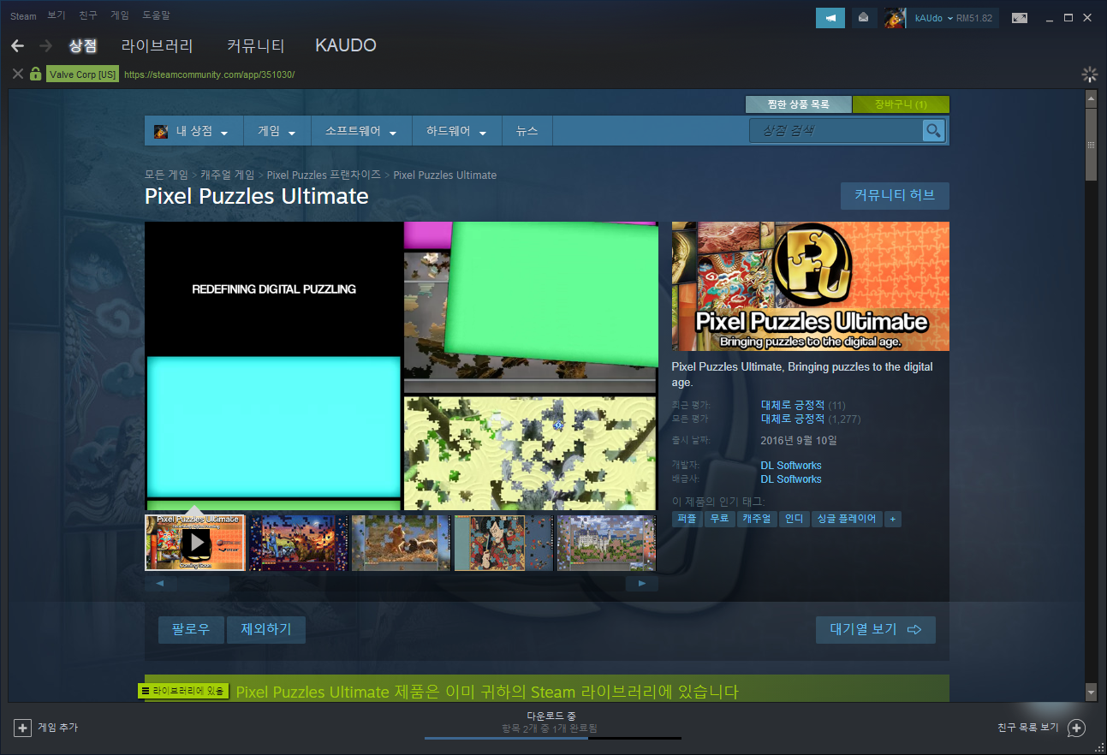
Task: Click the 대기열 보기 button
Action: click(x=875, y=630)
